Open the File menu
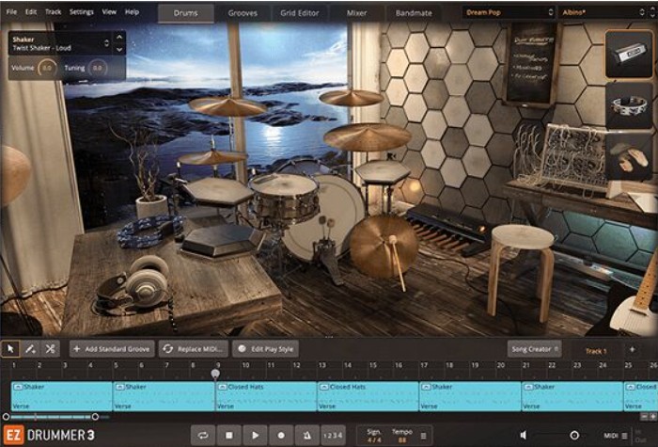Image resolution: width=658 pixels, height=447 pixels. [11, 11]
